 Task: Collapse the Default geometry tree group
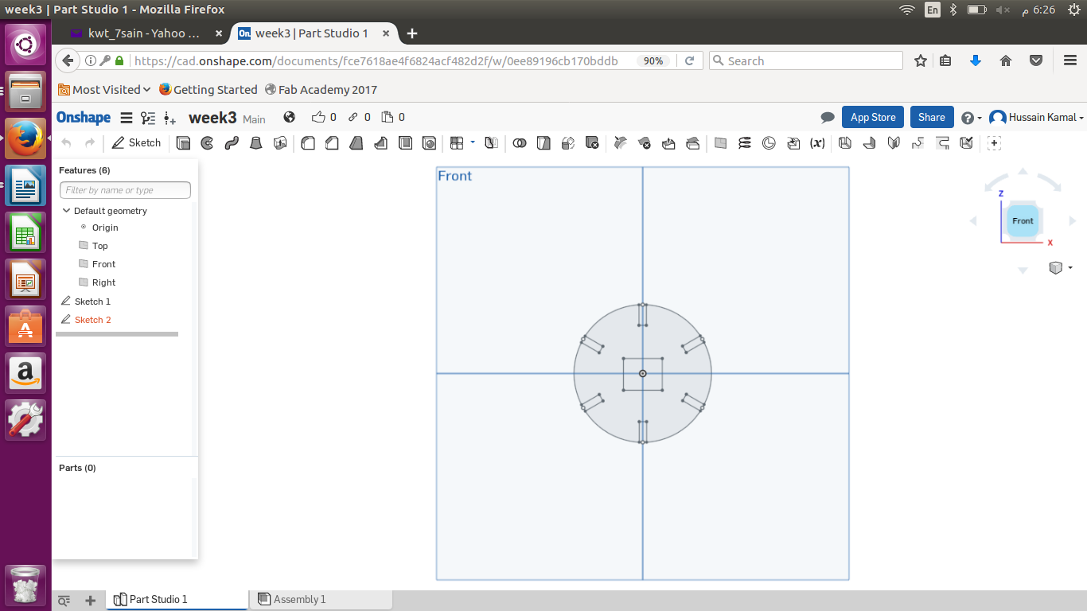pyautogui.click(x=67, y=211)
